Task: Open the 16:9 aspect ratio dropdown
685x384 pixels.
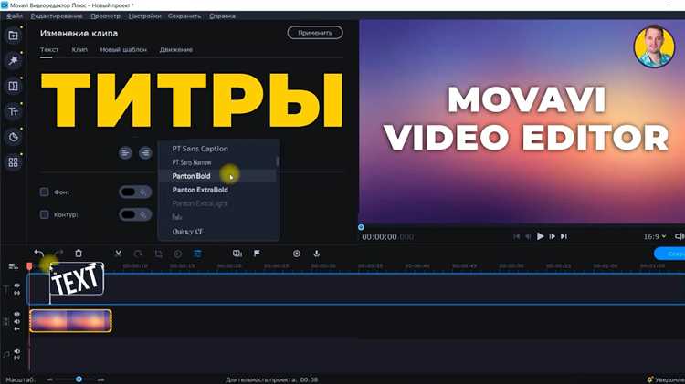Action: coord(655,236)
